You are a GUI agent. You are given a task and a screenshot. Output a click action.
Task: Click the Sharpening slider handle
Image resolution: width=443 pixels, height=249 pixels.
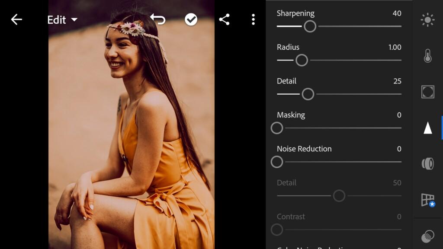[310, 26]
